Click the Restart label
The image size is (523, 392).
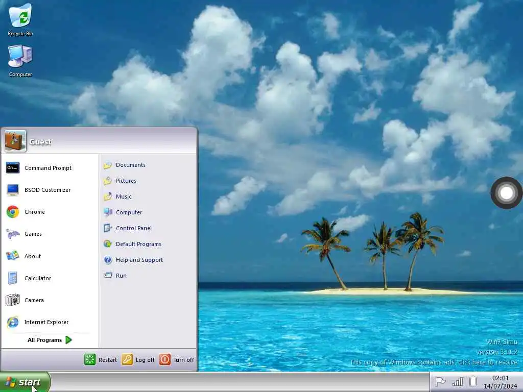(x=108, y=360)
